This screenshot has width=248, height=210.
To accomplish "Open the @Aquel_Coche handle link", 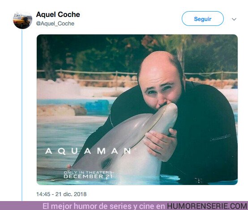I will (55, 24).
